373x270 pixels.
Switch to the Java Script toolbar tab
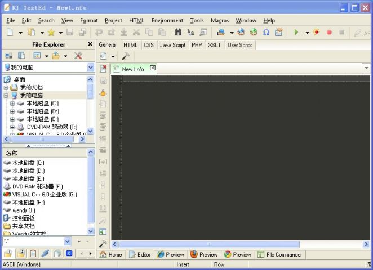coord(172,45)
